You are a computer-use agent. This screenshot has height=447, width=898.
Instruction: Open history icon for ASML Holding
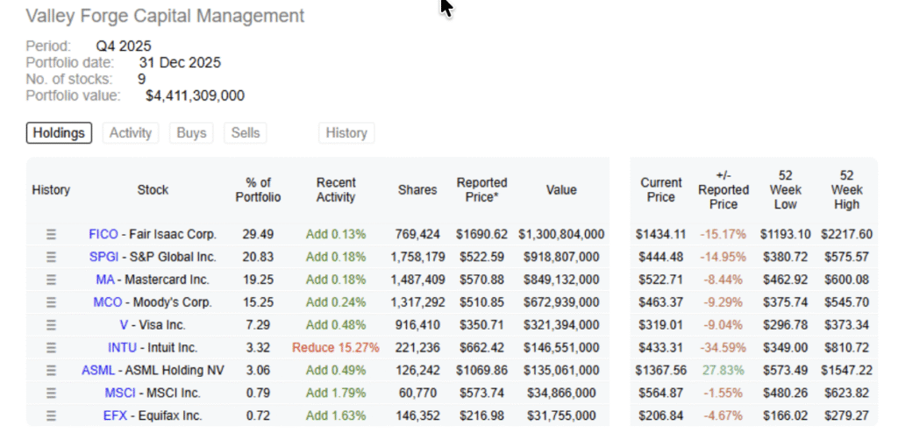pyautogui.click(x=51, y=371)
